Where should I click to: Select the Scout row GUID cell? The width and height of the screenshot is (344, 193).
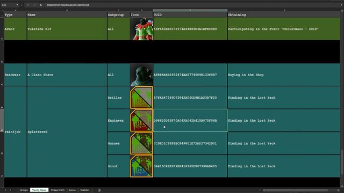point(190,166)
